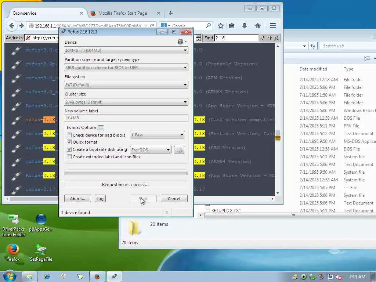Reload the page in Firefox
This screenshot has width=376, height=282.
[152, 26]
